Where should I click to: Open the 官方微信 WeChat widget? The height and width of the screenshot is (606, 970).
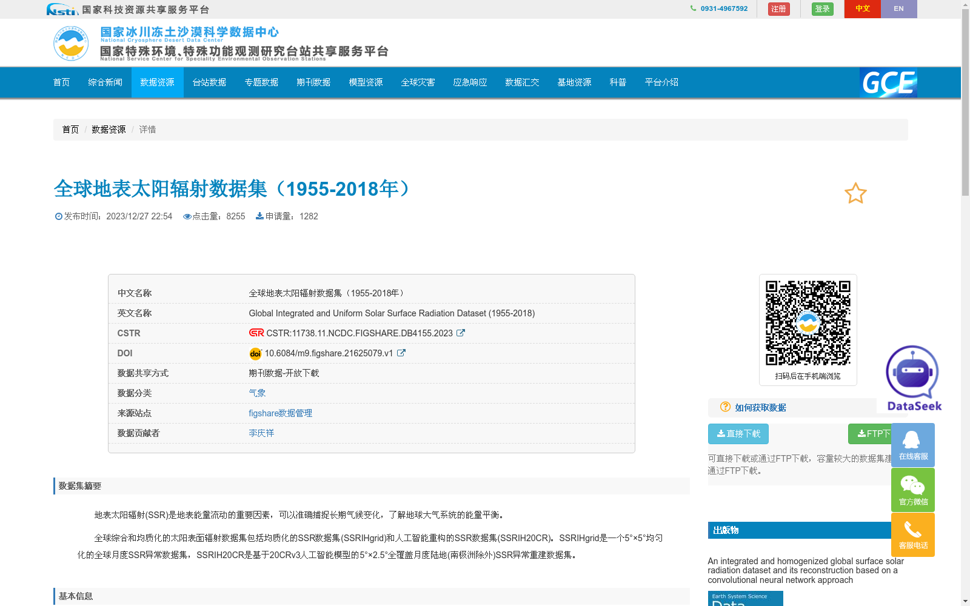(x=913, y=490)
